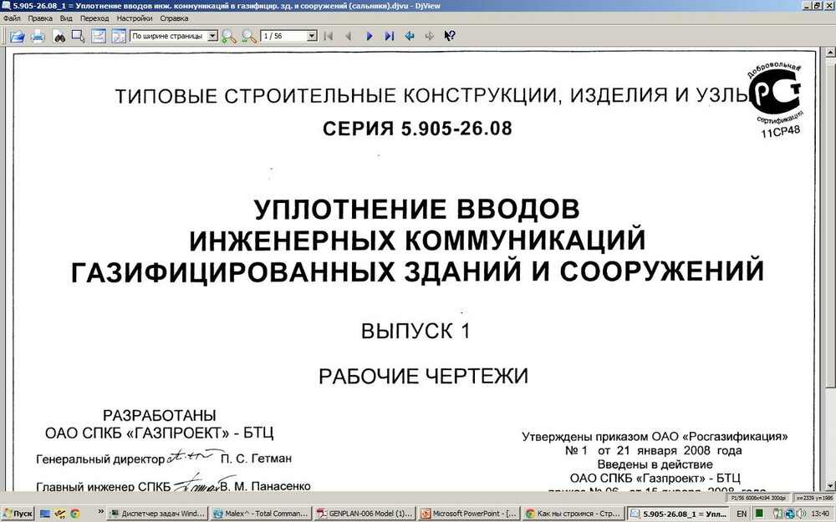This screenshot has width=836, height=522.
Task: Open the sidebar thumbnails panel icon
Action: (x=120, y=36)
